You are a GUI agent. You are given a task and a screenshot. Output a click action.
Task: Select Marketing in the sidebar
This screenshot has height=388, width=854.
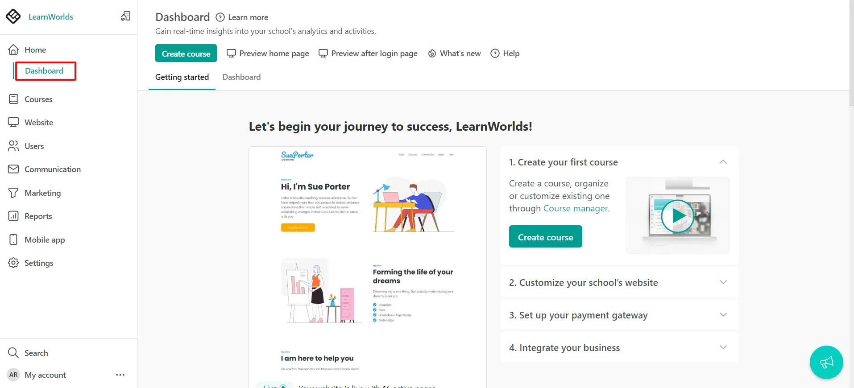(42, 193)
